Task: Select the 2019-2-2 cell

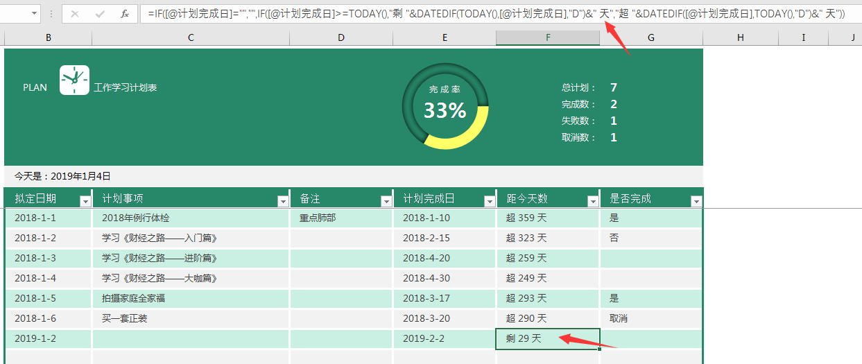Action: (445, 338)
